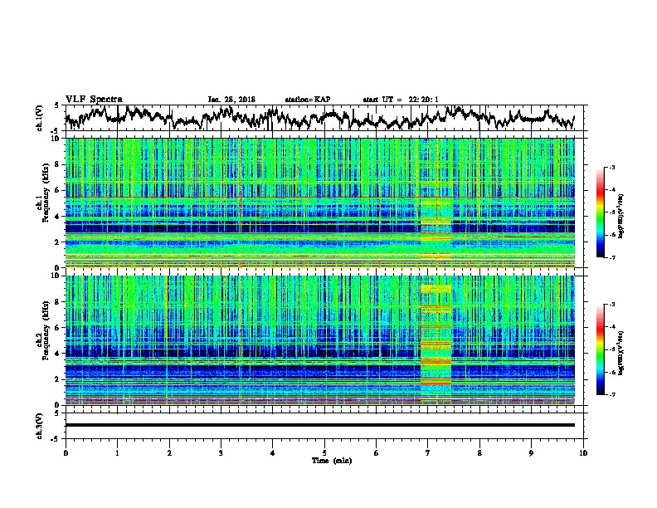Select the ch.1 colorbar log(PSD) unit label
This screenshot has height=508, width=657.
621,217
